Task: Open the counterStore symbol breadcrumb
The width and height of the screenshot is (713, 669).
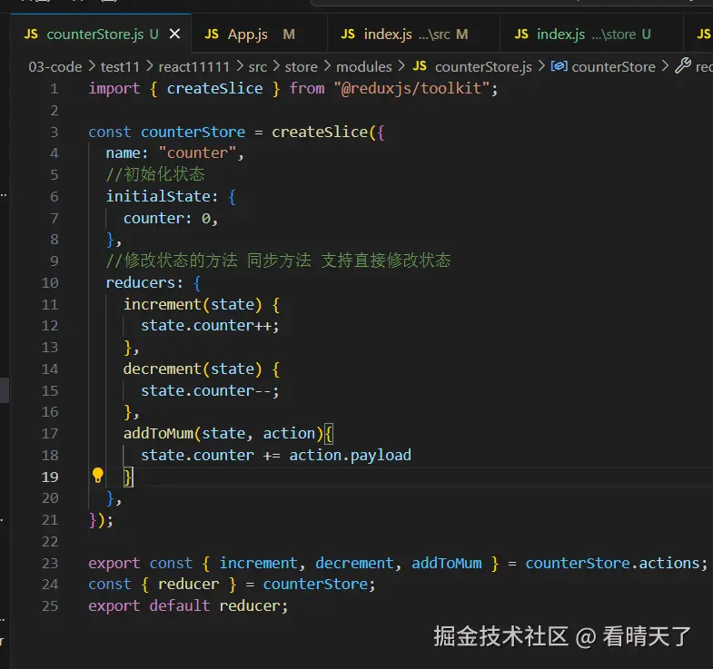Action: pos(613,67)
